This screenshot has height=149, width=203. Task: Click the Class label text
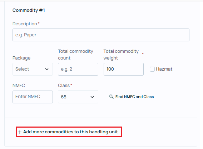click(x=64, y=86)
